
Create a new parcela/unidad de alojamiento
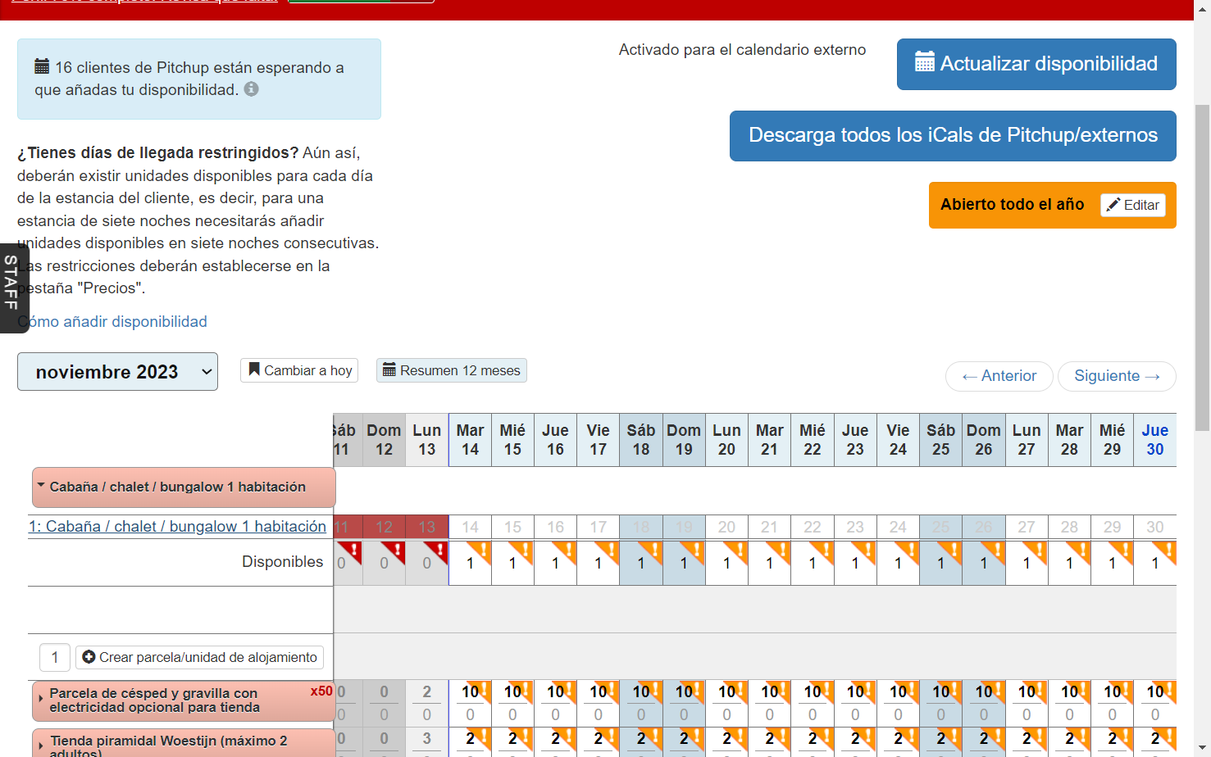click(x=199, y=657)
